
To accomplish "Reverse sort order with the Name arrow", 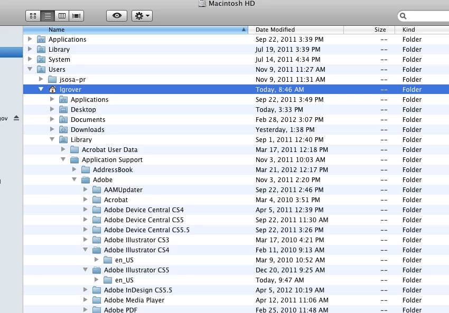I will (244, 30).
